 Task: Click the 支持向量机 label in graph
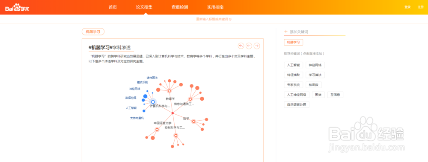tap(137, 118)
